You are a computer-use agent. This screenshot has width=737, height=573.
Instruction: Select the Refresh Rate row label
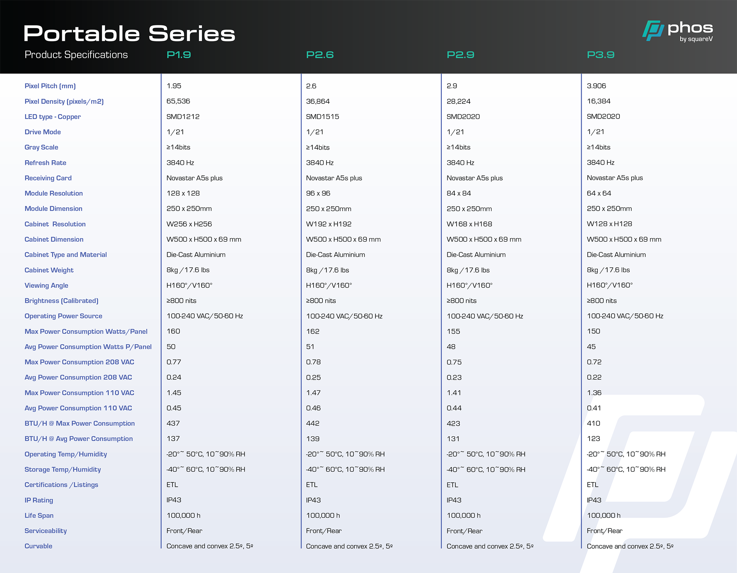pos(45,163)
